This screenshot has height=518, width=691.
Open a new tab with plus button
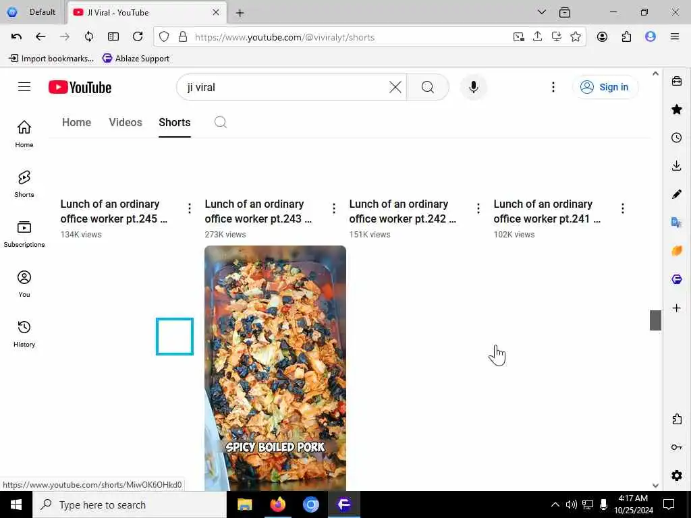pos(240,13)
